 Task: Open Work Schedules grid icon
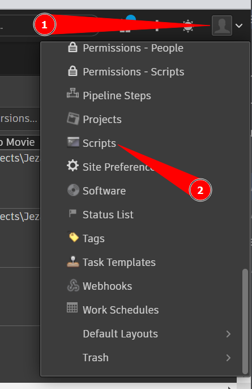click(72, 307)
